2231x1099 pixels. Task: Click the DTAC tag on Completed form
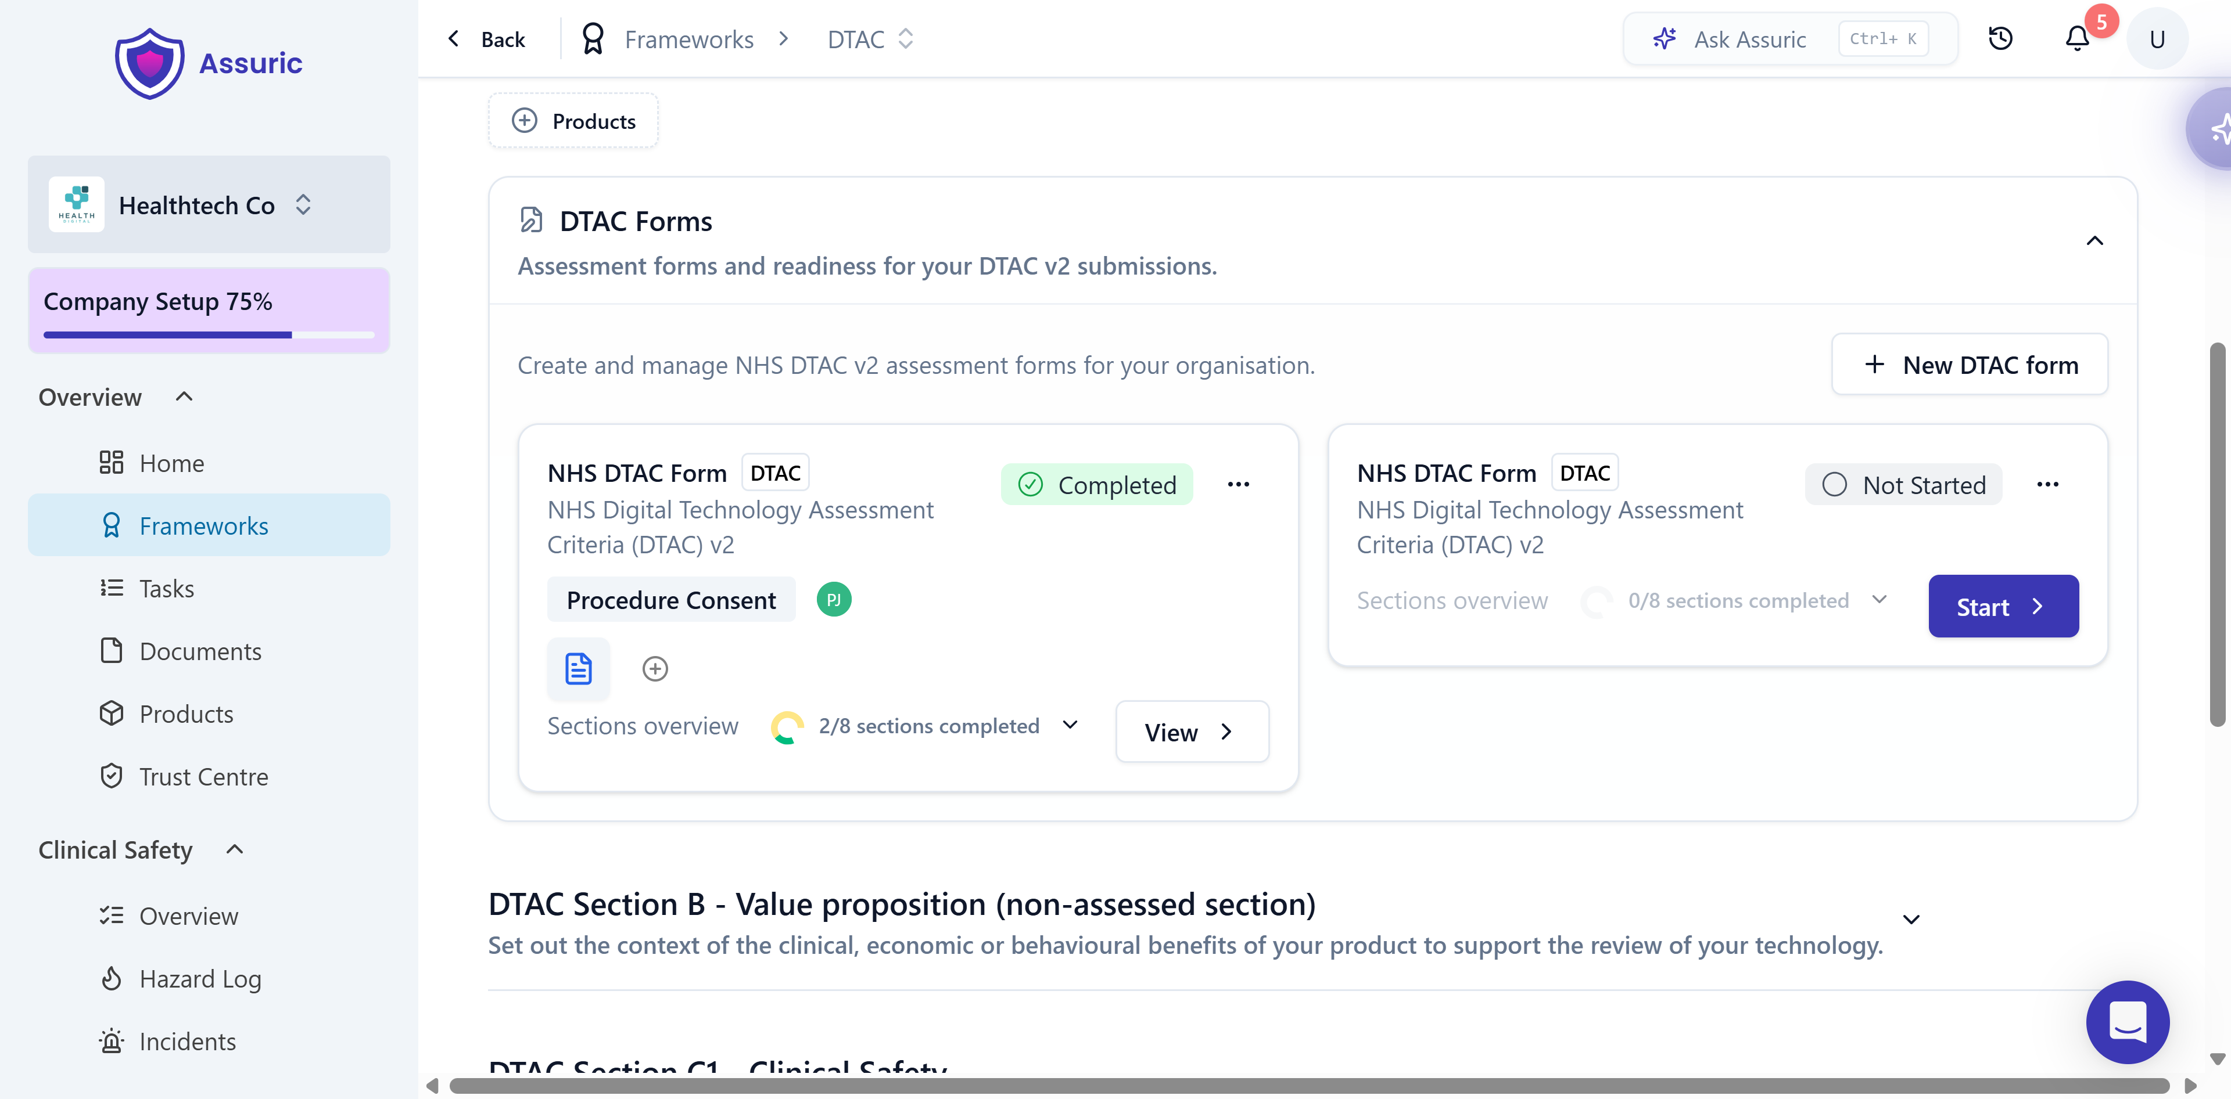775,473
